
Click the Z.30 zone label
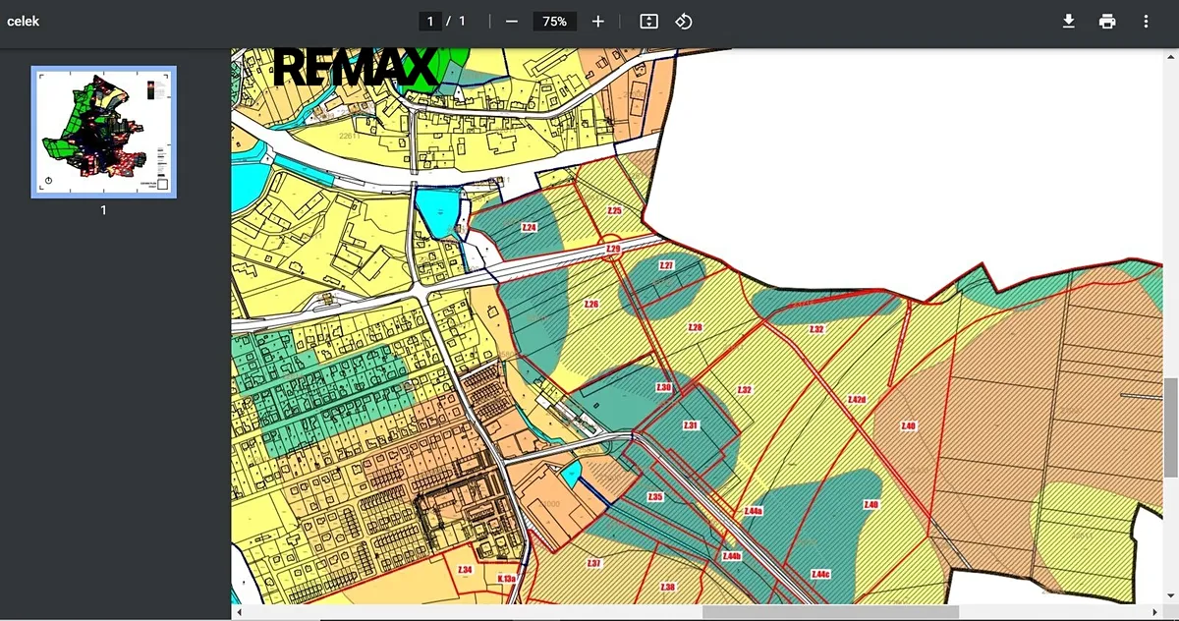click(x=663, y=388)
